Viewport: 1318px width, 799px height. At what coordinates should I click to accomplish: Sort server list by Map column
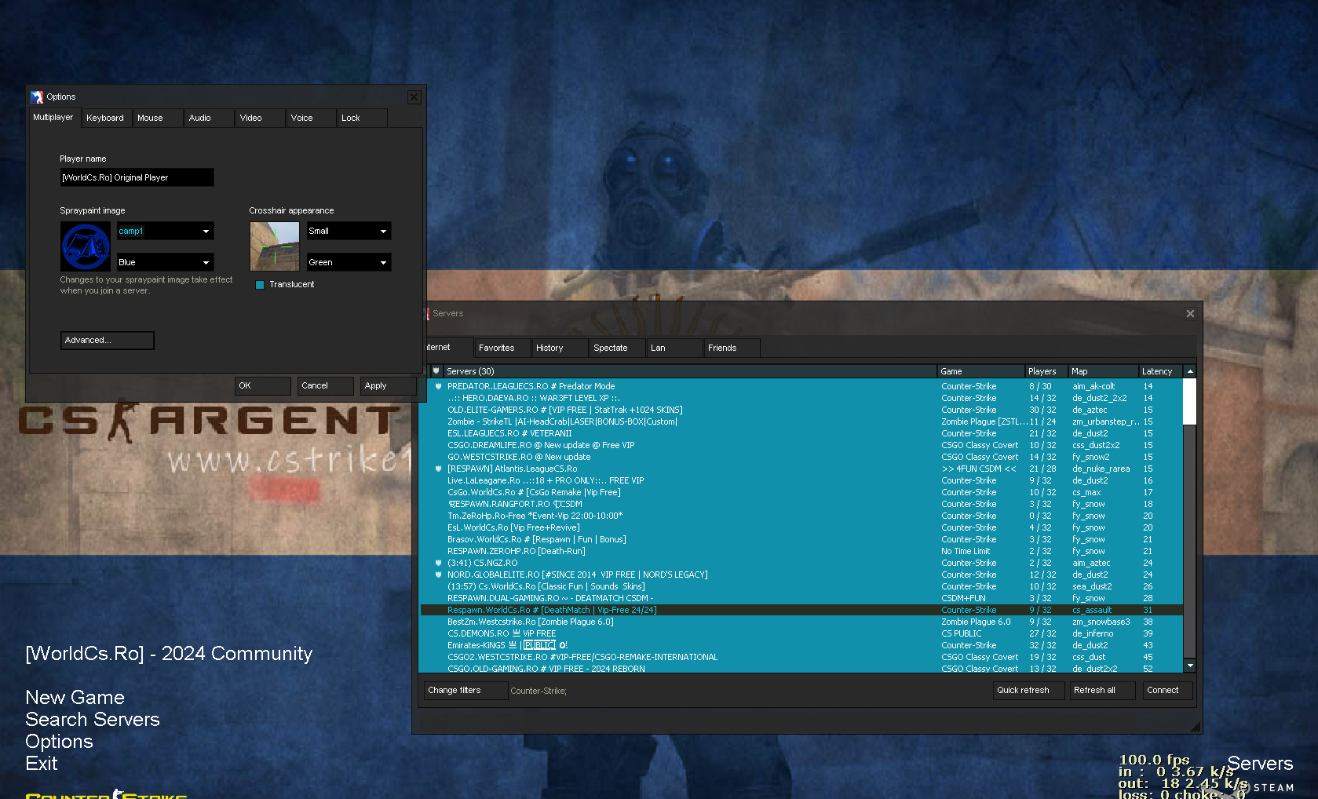tap(1103, 371)
